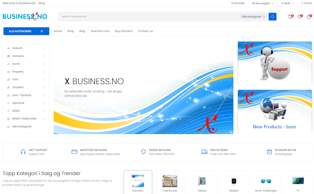Select the Klokker category card
Viewport: 314px width, 194px height.
(234, 182)
